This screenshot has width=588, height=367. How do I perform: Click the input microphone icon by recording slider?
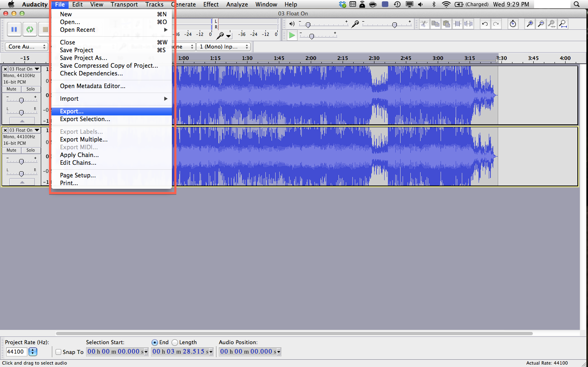pos(355,24)
